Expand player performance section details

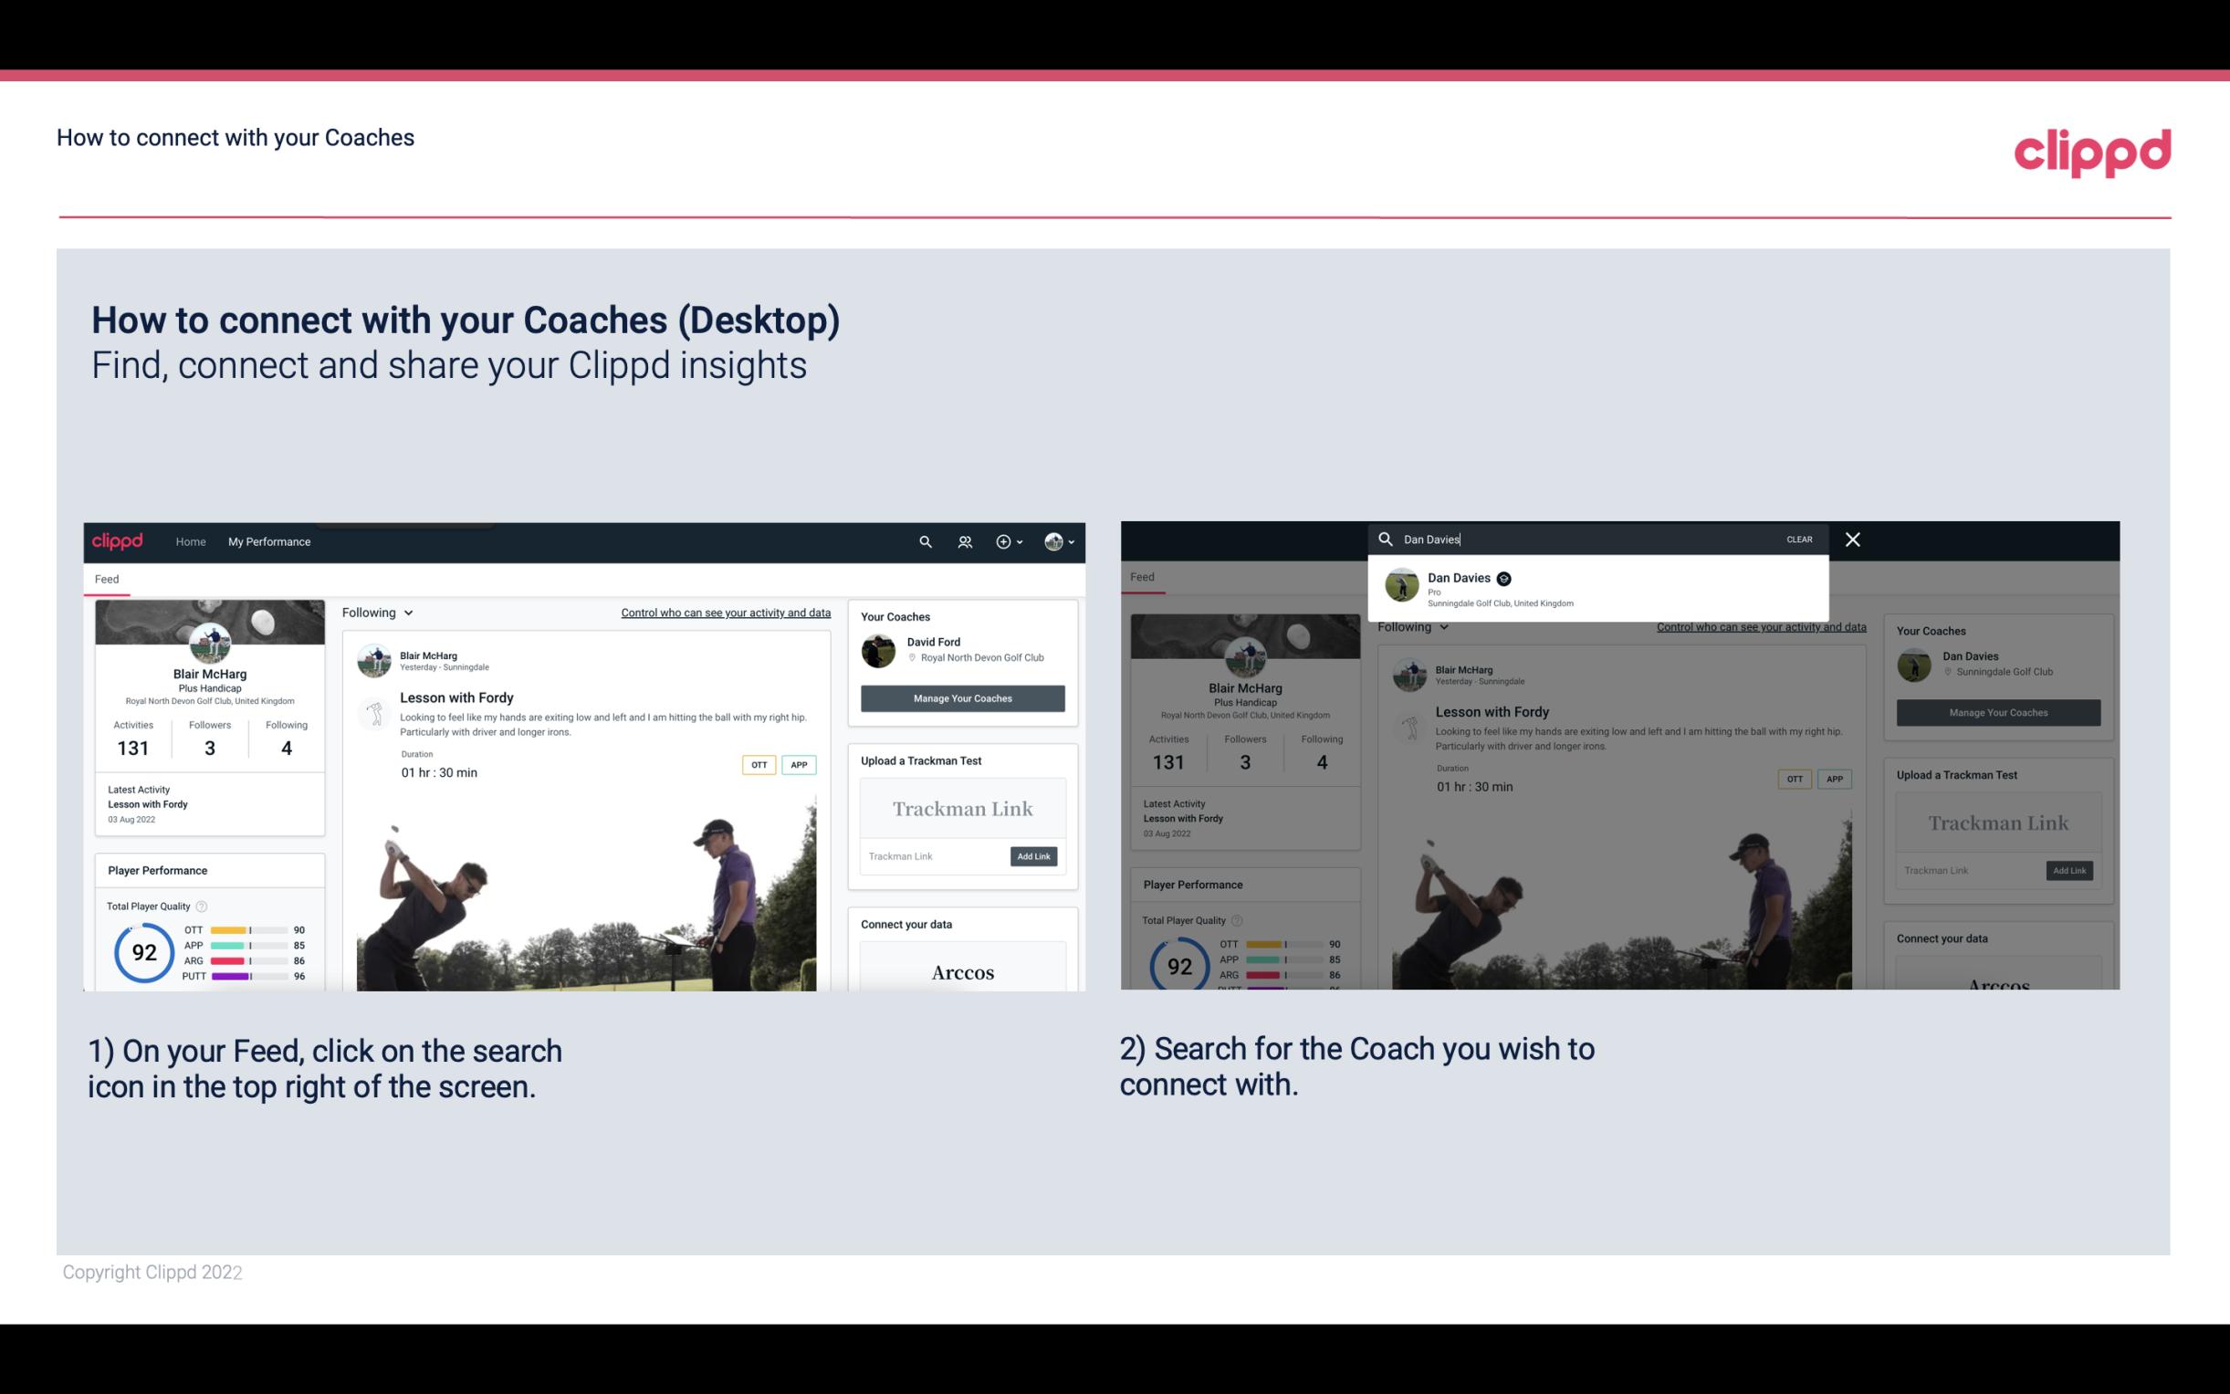coord(156,869)
